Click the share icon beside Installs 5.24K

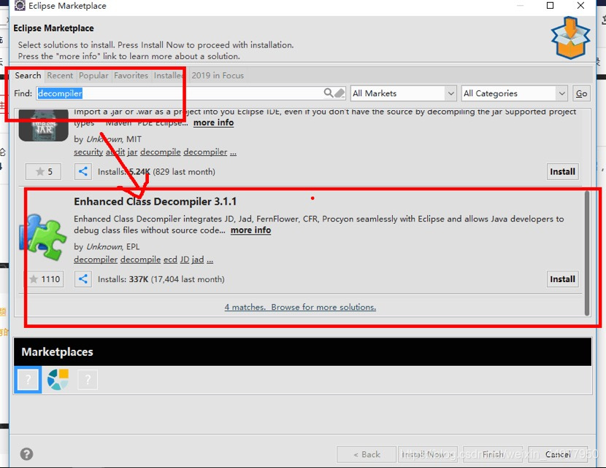click(x=83, y=171)
